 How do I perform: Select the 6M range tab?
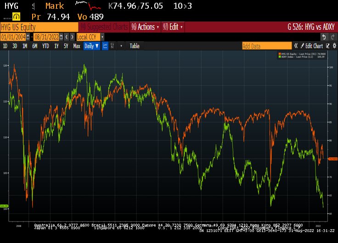pos(35,46)
